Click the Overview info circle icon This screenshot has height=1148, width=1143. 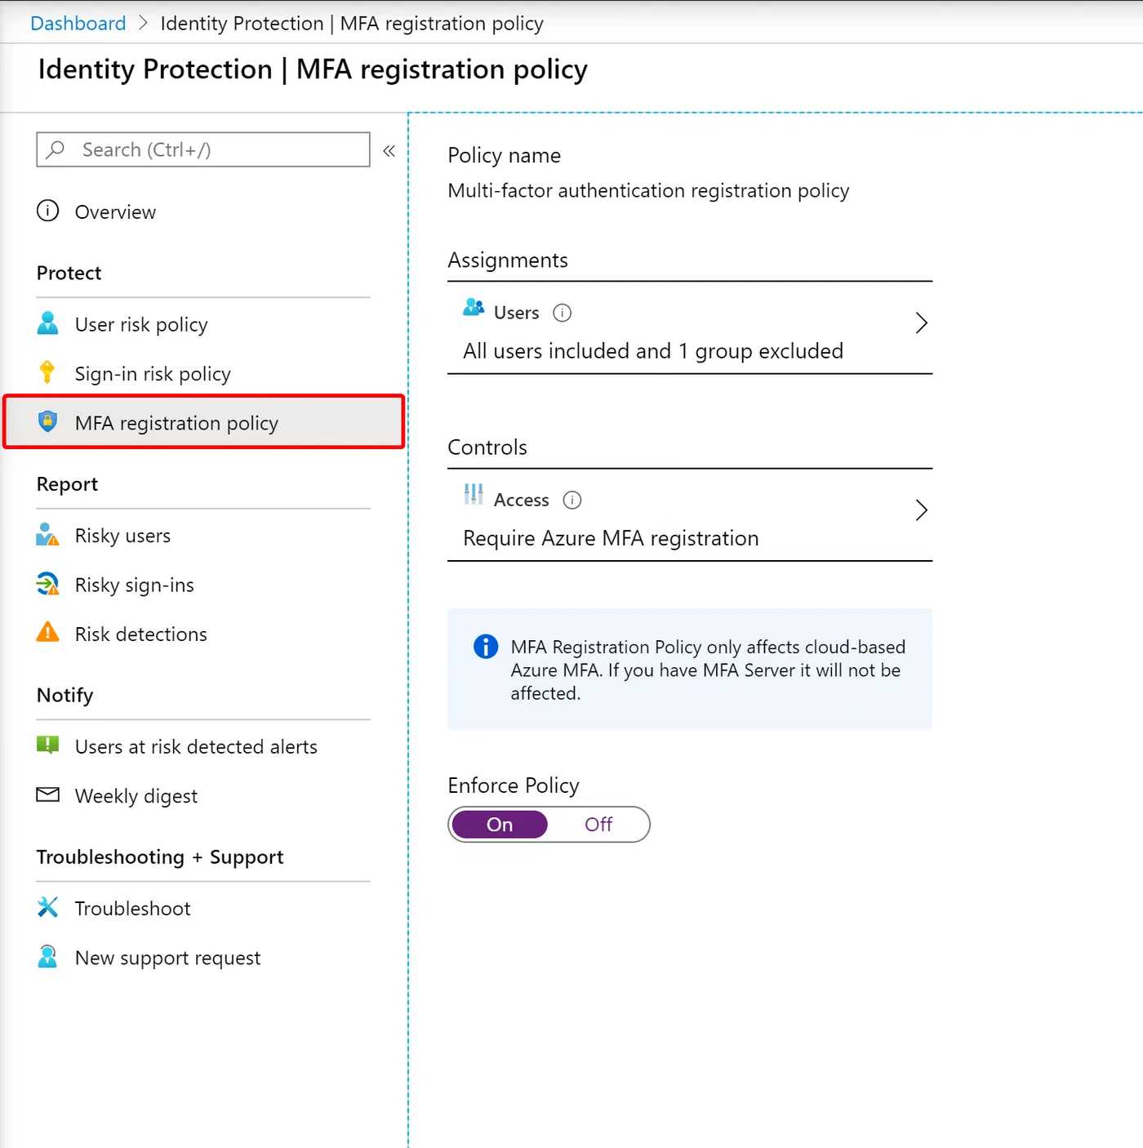pos(48,211)
